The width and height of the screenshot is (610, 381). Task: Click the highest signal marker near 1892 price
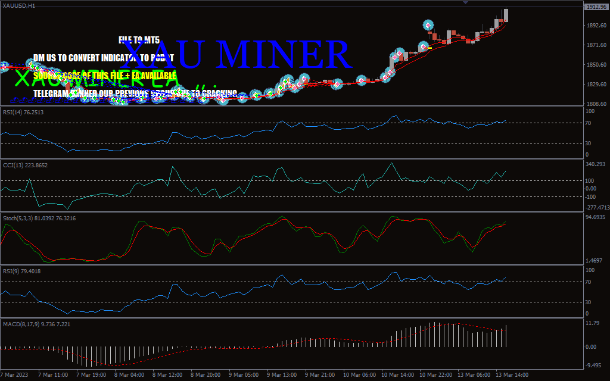(428, 25)
